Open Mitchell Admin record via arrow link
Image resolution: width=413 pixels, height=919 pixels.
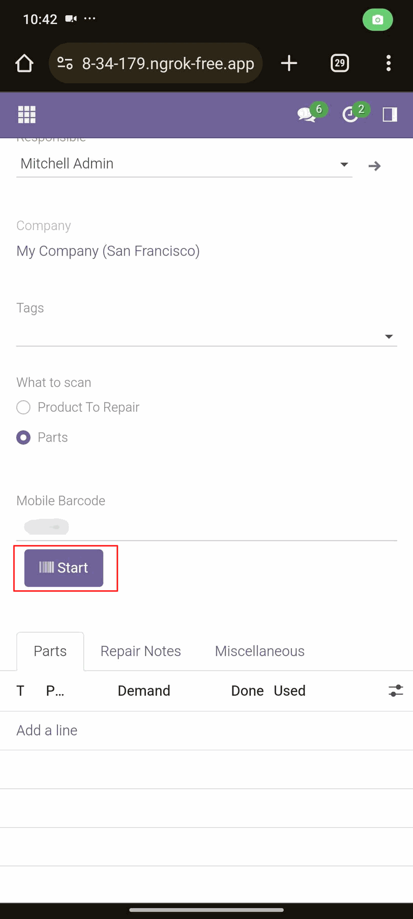(375, 166)
